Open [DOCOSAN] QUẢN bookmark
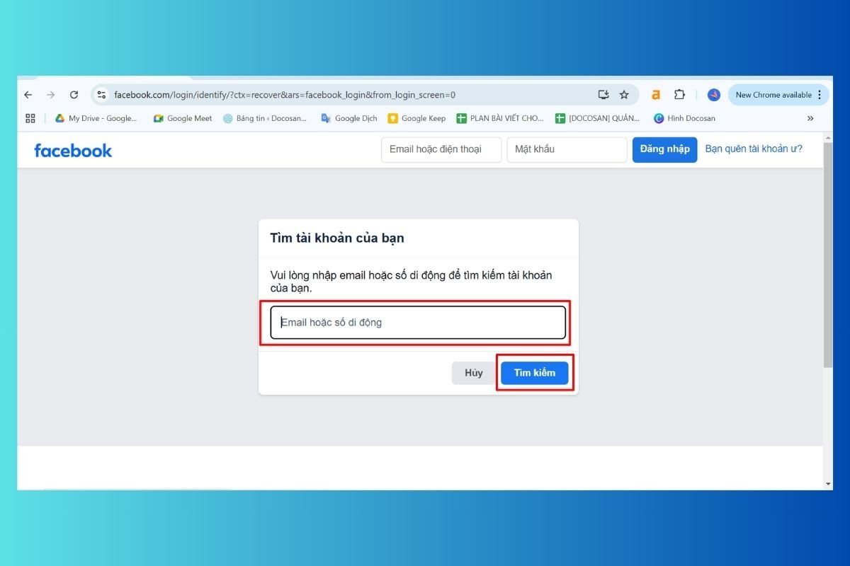 598,118
